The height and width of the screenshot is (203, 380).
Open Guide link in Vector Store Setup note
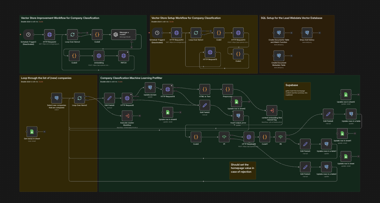click(x=171, y=22)
